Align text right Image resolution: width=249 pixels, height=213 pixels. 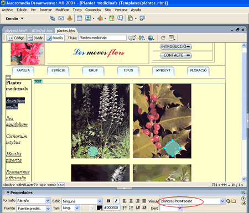point(138,201)
